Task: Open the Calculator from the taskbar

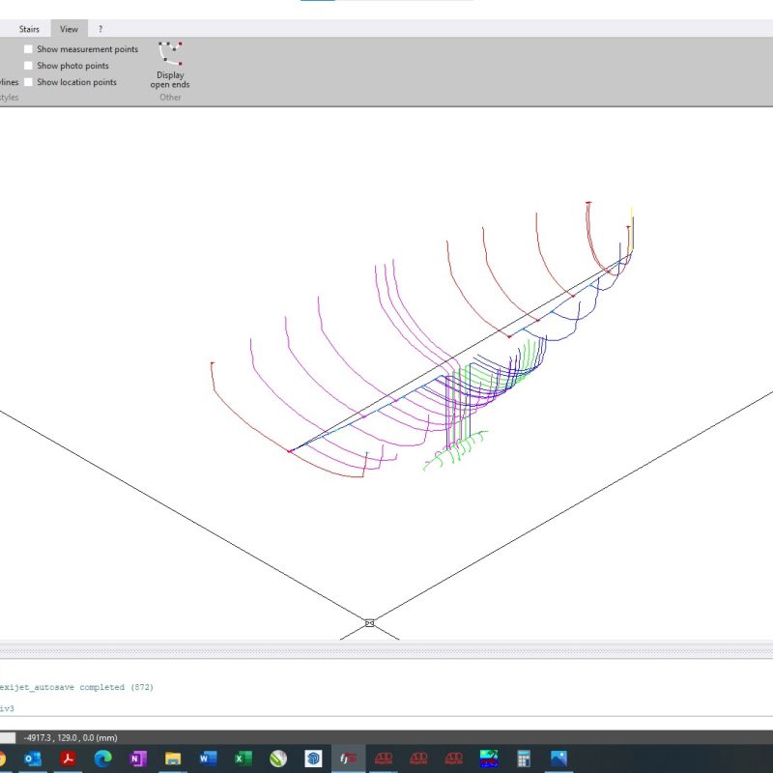Action: click(523, 759)
